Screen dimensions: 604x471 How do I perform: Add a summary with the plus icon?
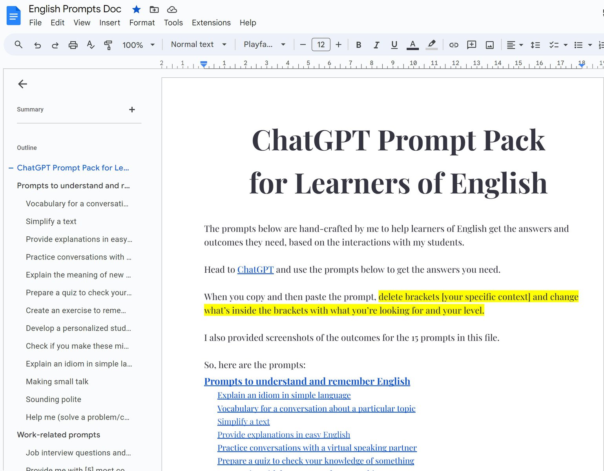tap(132, 110)
